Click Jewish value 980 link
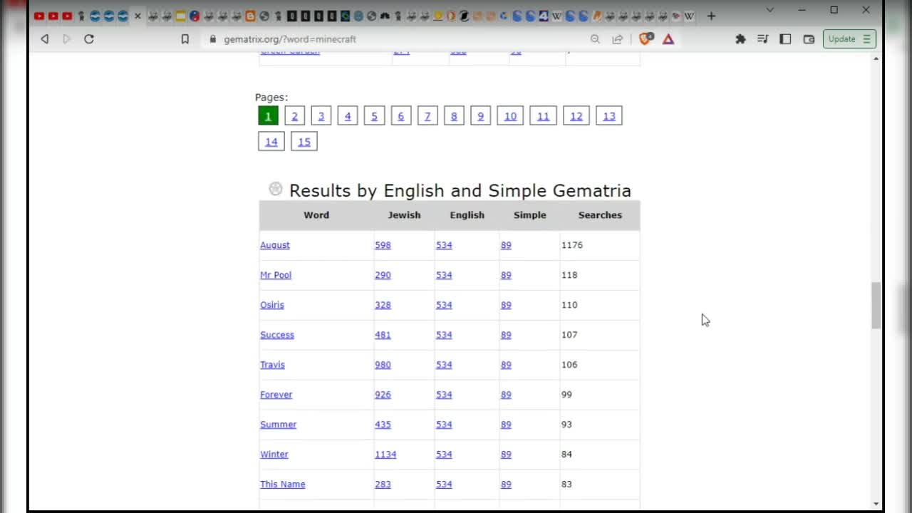 point(383,365)
